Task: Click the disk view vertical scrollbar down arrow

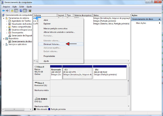Action: pos(129,106)
